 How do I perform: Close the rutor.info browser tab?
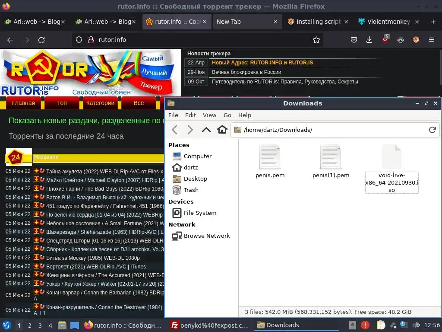pos(205,22)
